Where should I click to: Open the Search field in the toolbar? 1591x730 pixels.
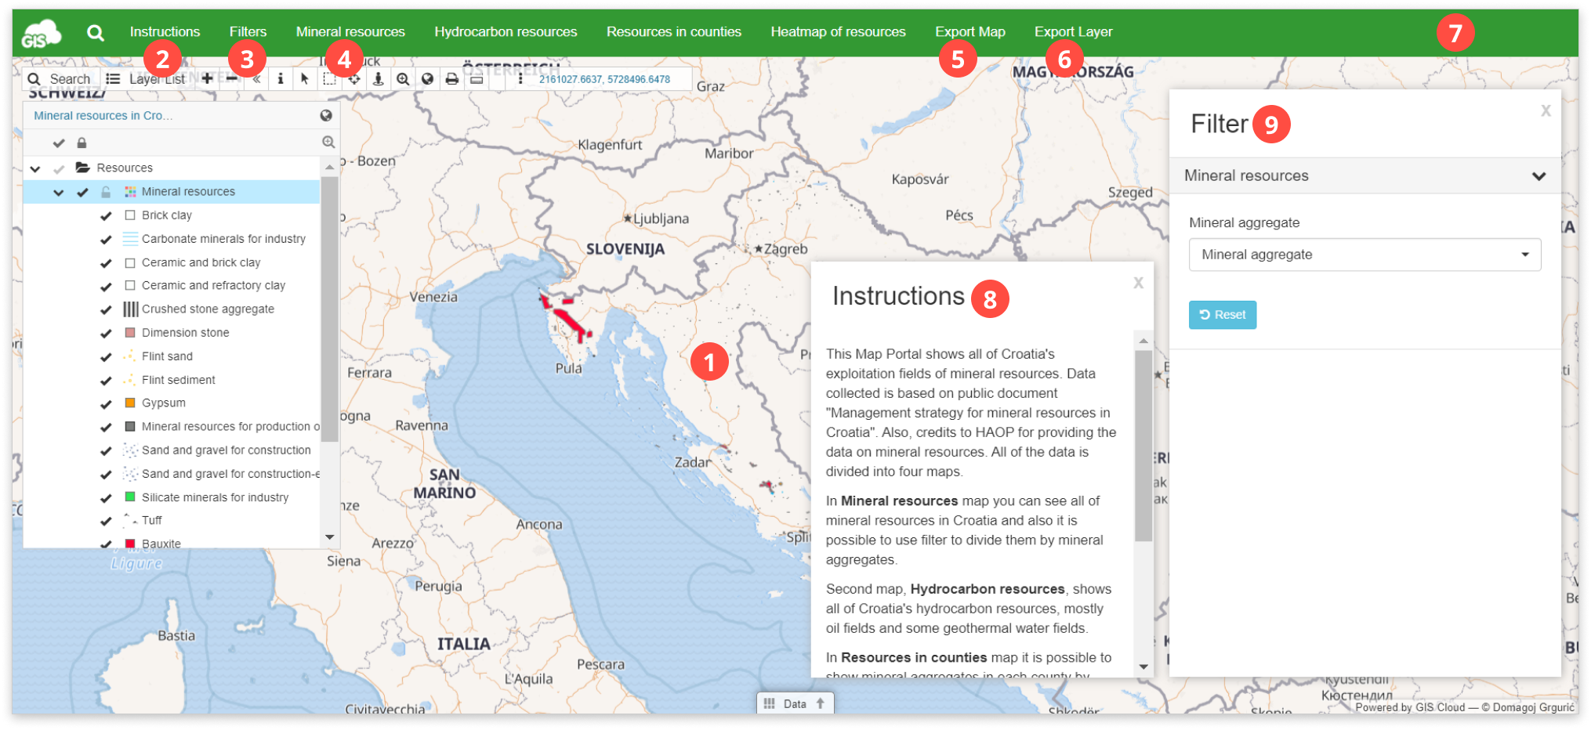click(x=60, y=78)
